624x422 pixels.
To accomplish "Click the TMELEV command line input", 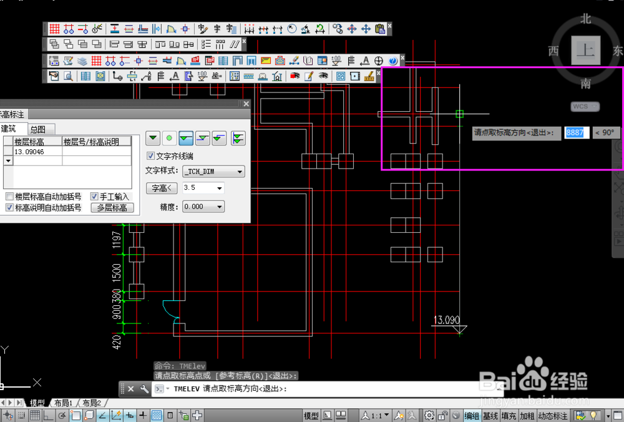I will [x=326, y=389].
